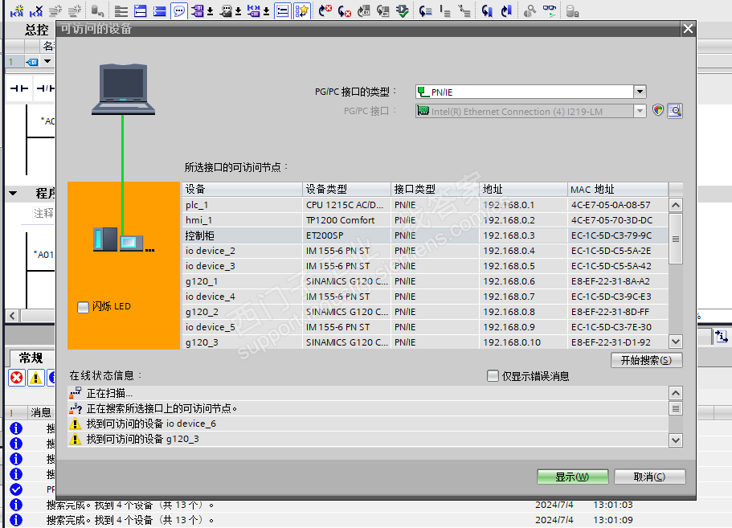732x528 pixels.
Task: Collapse the 程序 section triangle
Action: [13, 193]
